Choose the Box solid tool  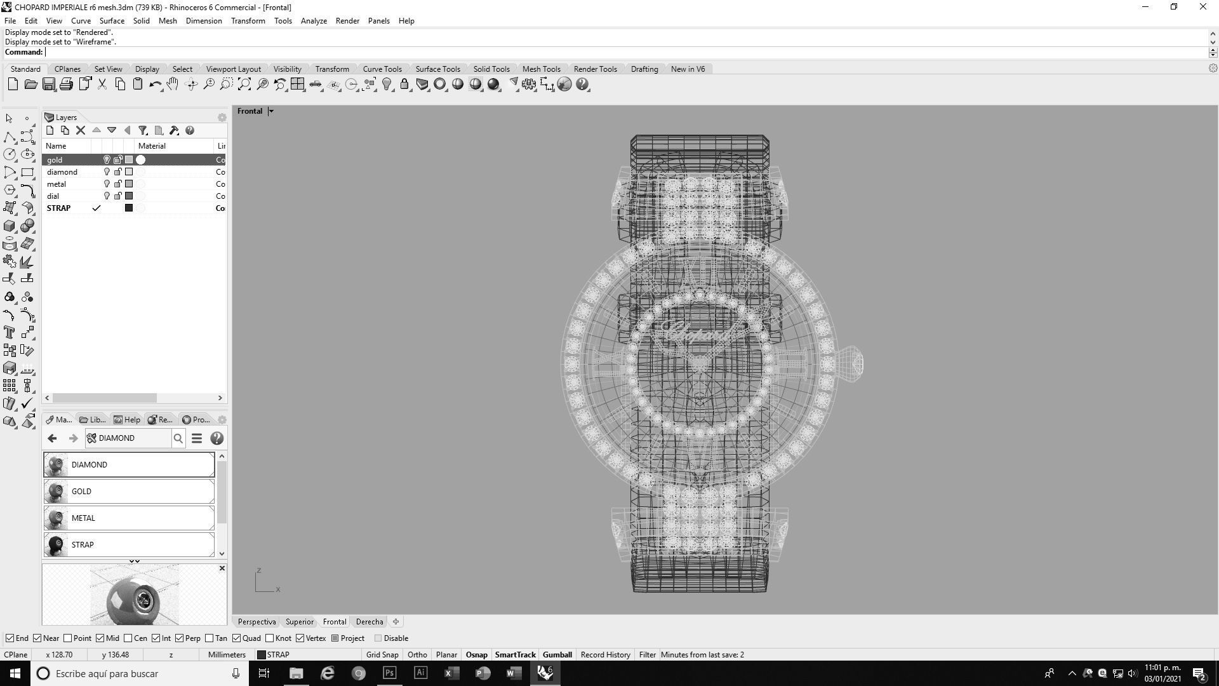[9, 226]
